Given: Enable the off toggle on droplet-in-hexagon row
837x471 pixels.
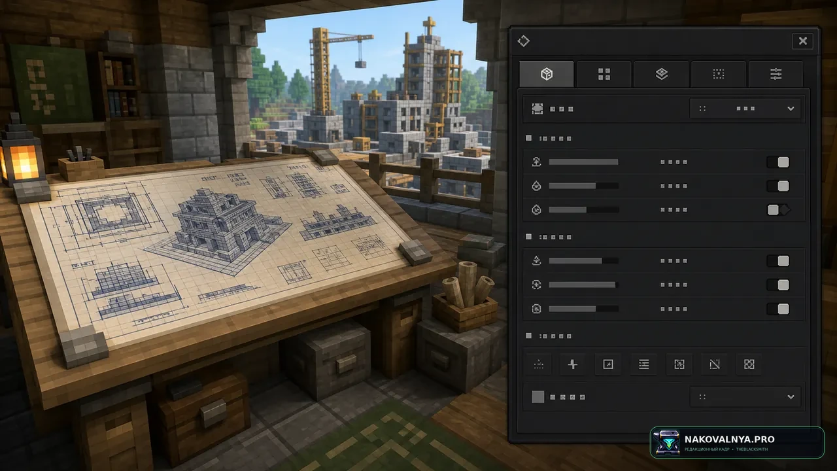Looking at the screenshot, I should coord(778,210).
